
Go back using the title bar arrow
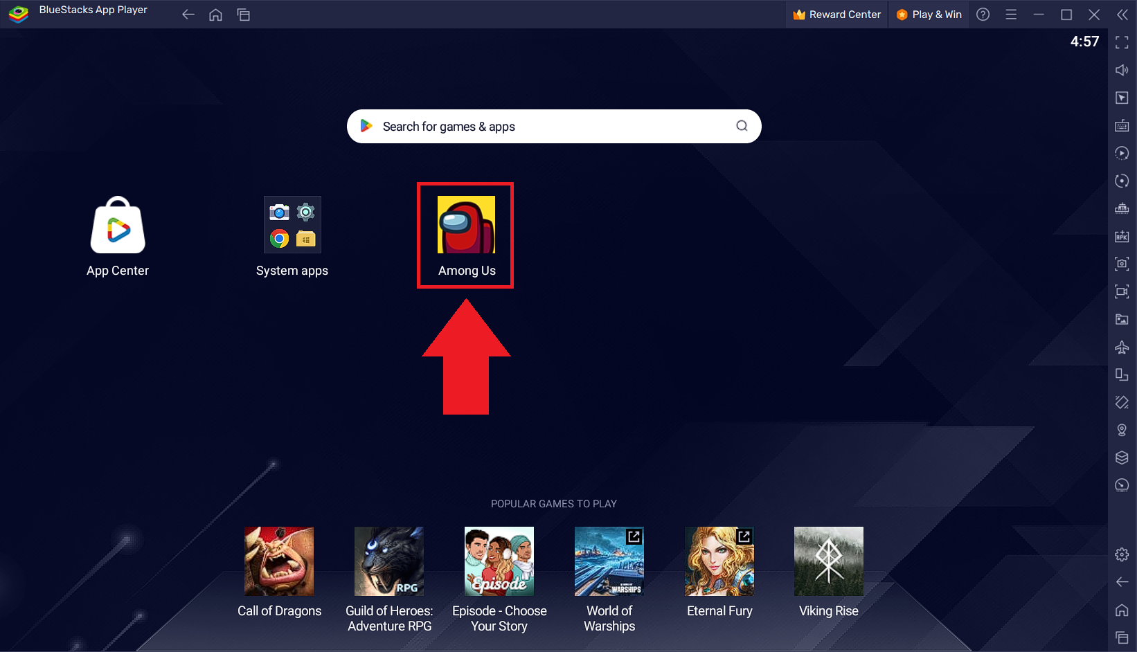coord(188,15)
